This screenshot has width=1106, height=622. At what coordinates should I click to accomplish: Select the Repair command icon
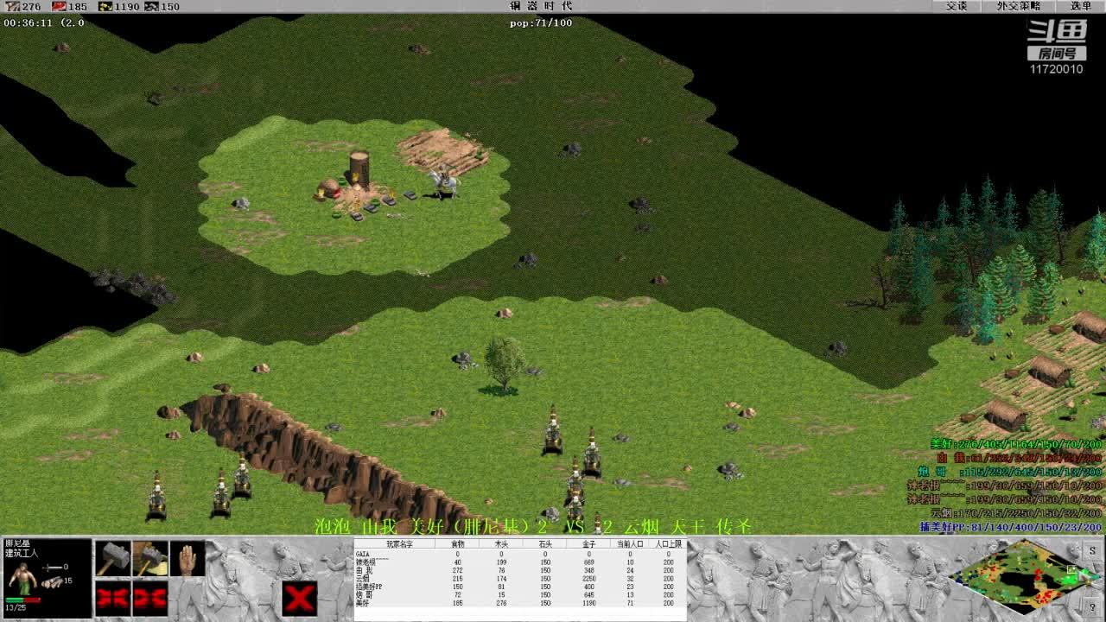150,558
